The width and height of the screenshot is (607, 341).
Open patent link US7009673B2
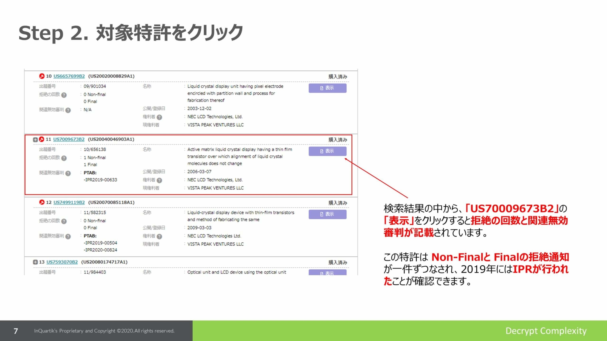pyautogui.click(x=69, y=139)
